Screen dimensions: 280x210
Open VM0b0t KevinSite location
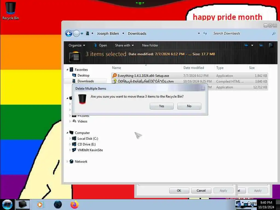(x=90, y=150)
